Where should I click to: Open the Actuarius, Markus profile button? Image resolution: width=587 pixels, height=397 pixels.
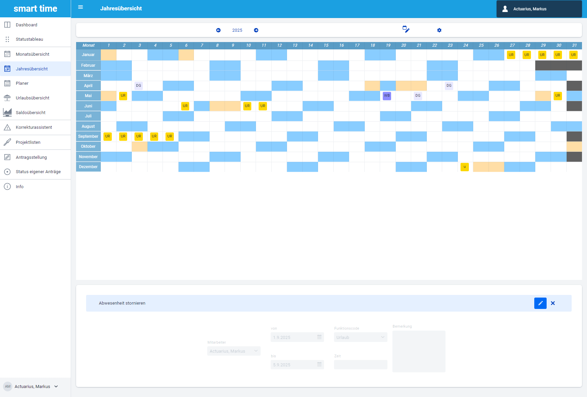coord(539,9)
